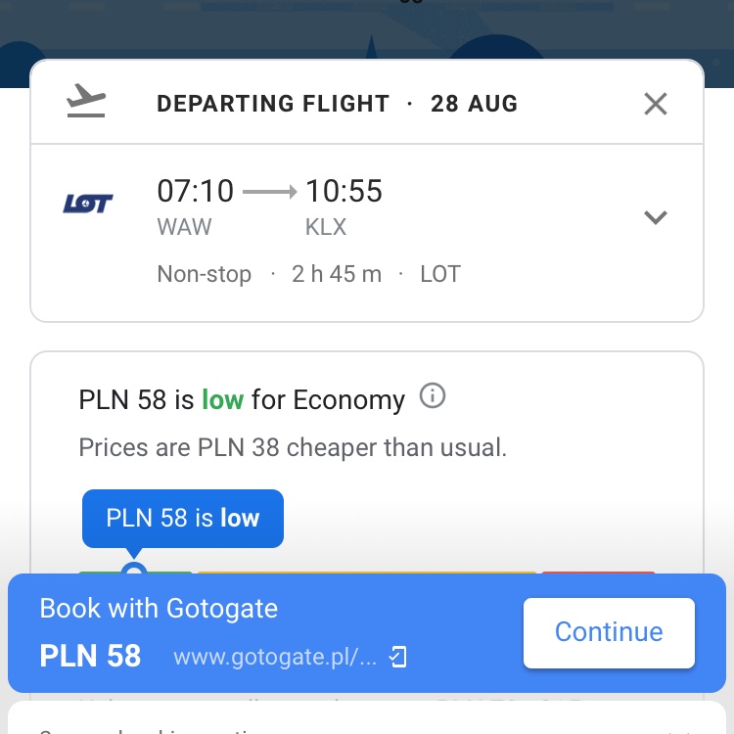Click 'Non-stop · 2 h 45 m · LOT' details
734x734 pixels.
tap(309, 274)
